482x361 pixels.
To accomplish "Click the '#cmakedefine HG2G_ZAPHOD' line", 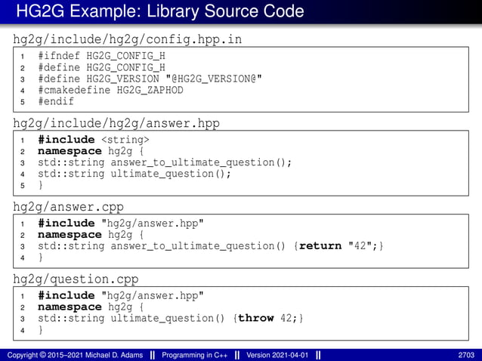I will [x=110, y=90].
